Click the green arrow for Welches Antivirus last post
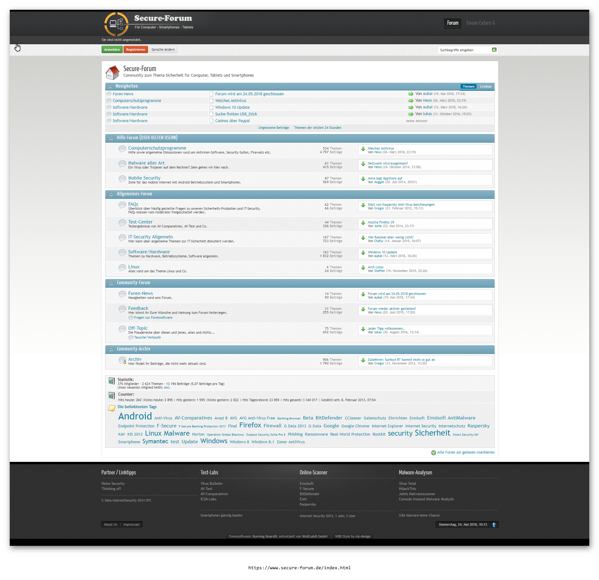599x580 pixels. [x=363, y=149]
